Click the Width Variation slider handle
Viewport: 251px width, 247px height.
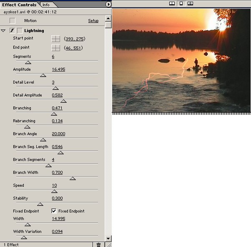(x=24, y=238)
